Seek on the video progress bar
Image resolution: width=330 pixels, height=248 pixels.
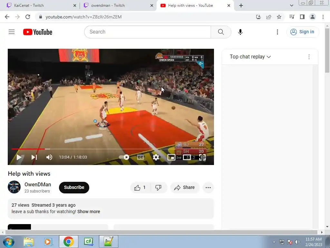tap(111, 149)
